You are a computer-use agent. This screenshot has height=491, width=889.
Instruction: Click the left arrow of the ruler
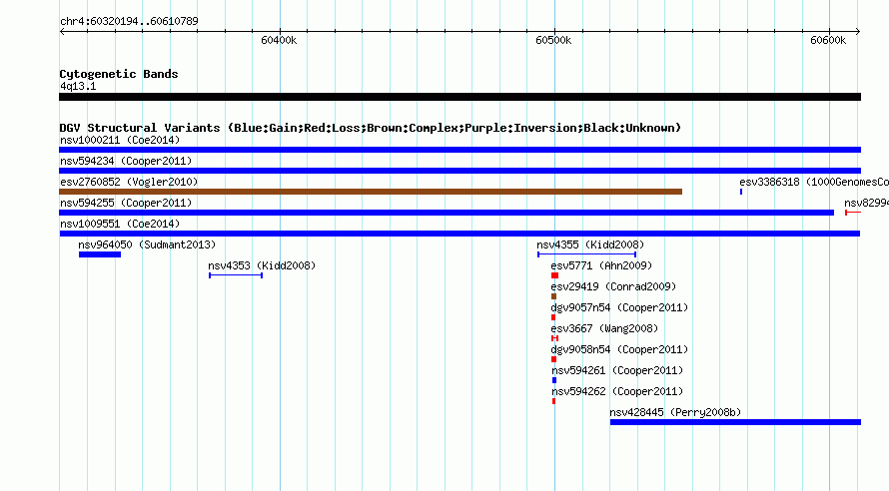pos(62,32)
